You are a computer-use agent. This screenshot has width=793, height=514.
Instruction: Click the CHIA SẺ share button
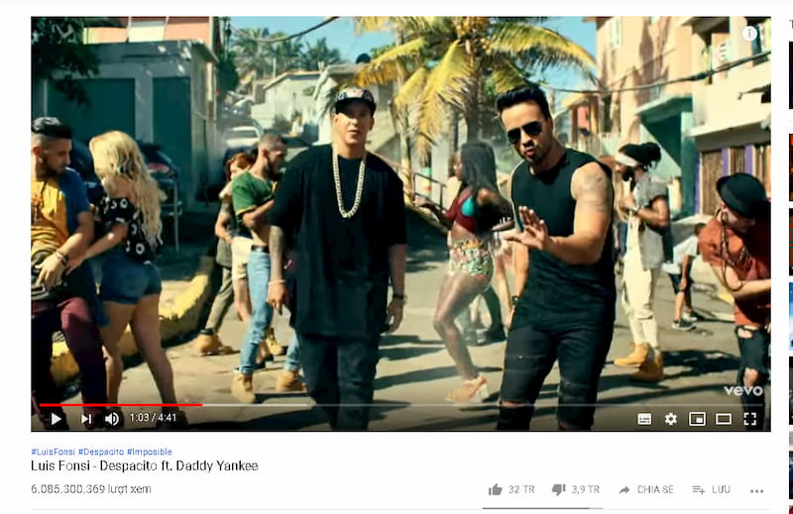646,489
